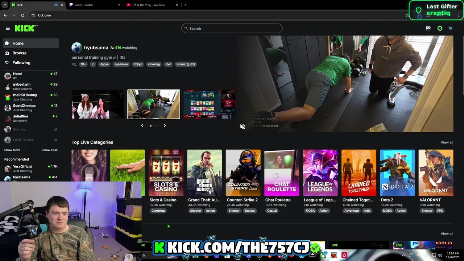This screenshot has height=261, width=464.
Task: Click the Search input field
Action: (x=232, y=28)
